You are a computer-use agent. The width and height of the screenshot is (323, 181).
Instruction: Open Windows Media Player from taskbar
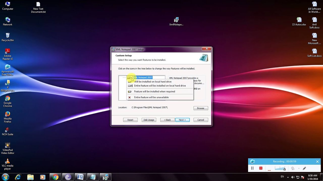click(43, 177)
